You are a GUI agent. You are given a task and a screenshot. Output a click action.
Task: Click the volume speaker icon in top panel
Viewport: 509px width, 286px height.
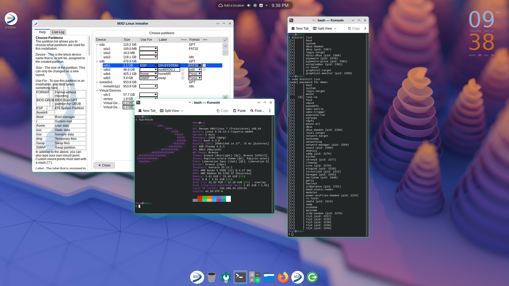pyautogui.click(x=249, y=6)
